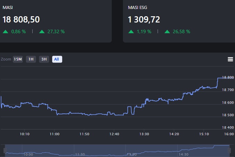The width and height of the screenshot is (235, 157).
Task: Click the navigator's left range handle
Action: pyautogui.click(x=5, y=150)
